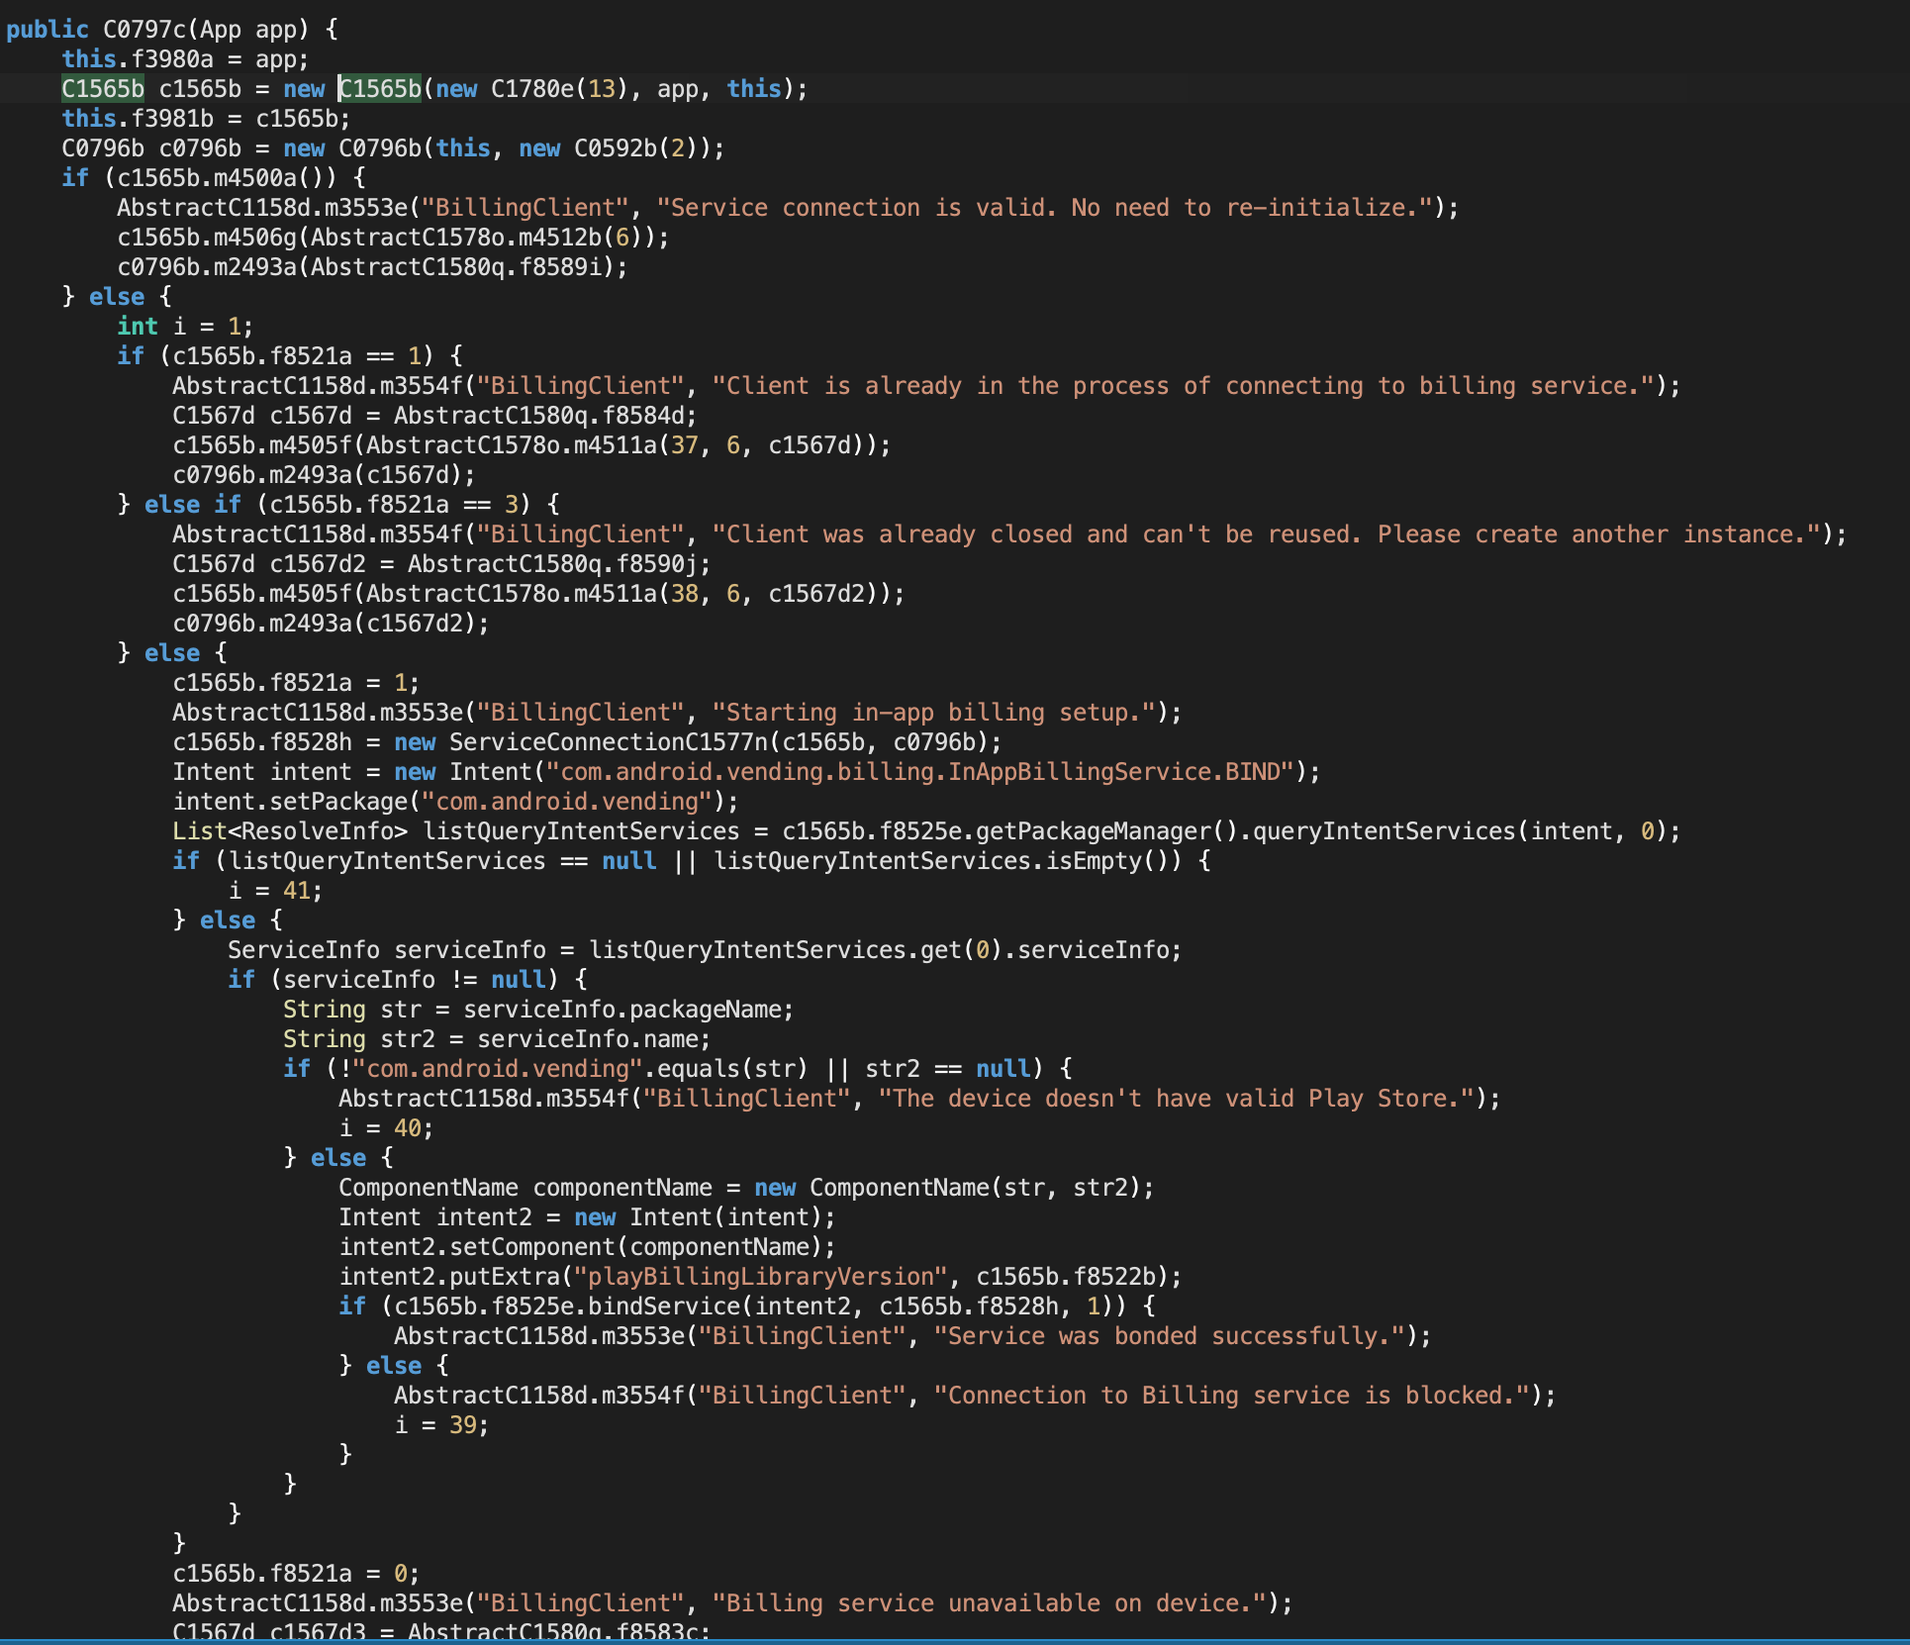Click the number 41 assignment value
1910x1645 pixels.
coord(296,891)
